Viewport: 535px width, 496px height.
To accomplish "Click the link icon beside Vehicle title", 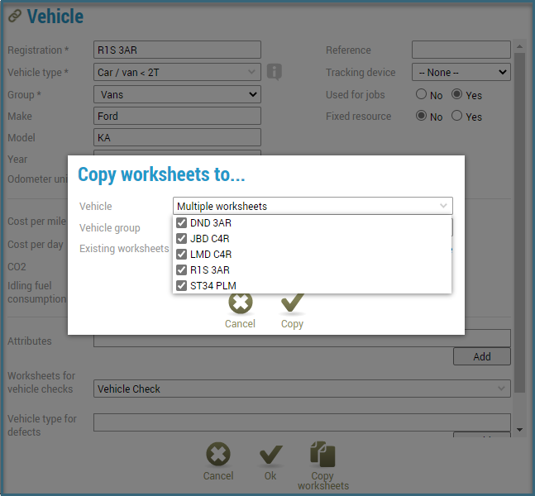I will (15, 16).
